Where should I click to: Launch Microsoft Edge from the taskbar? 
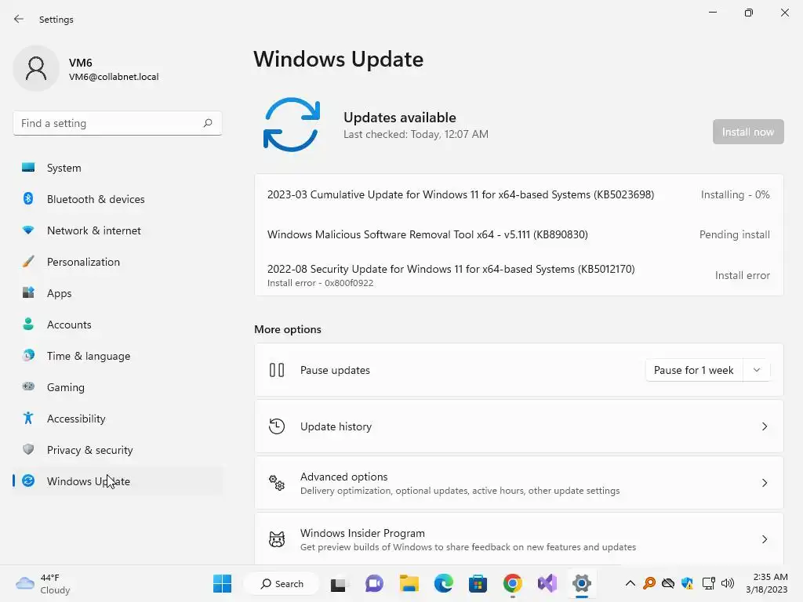[x=444, y=583]
